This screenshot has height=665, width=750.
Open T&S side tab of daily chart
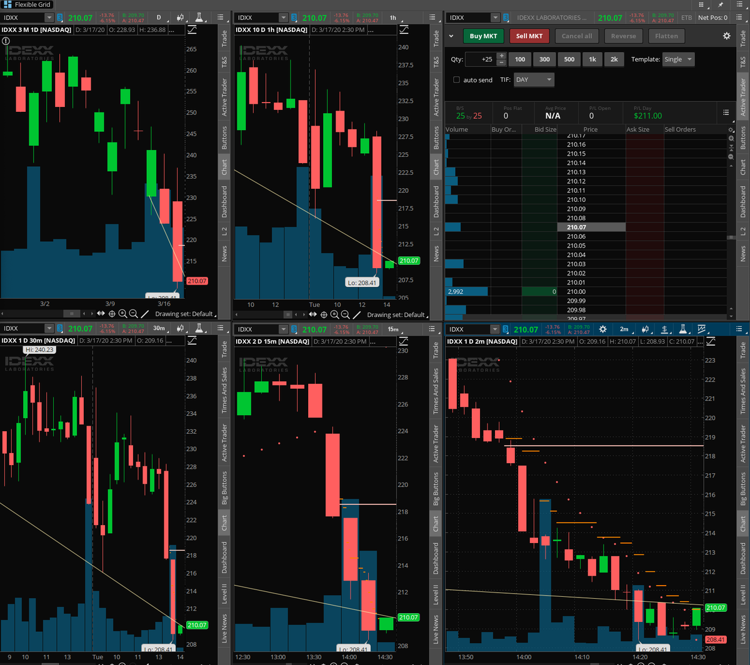pyautogui.click(x=224, y=62)
